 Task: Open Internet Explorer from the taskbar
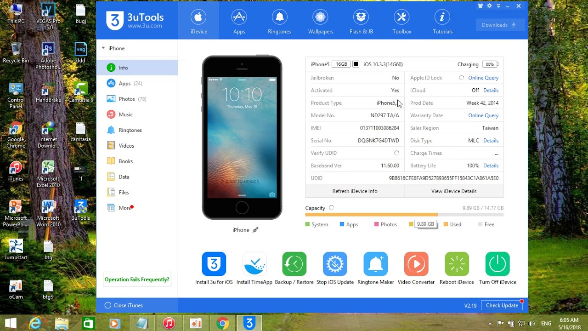[x=35, y=324]
